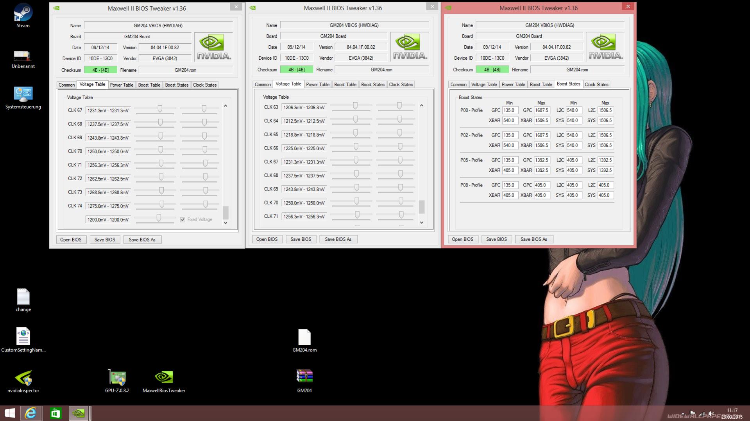Select the Unbenannt desktop icon

[23, 59]
